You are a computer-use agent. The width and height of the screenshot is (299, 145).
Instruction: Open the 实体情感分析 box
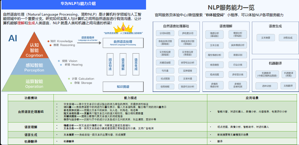(x=238, y=45)
